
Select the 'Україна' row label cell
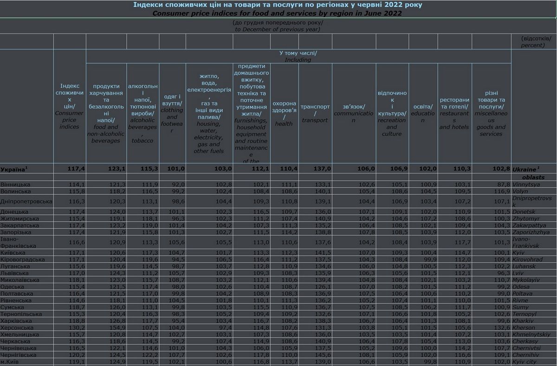(26, 169)
